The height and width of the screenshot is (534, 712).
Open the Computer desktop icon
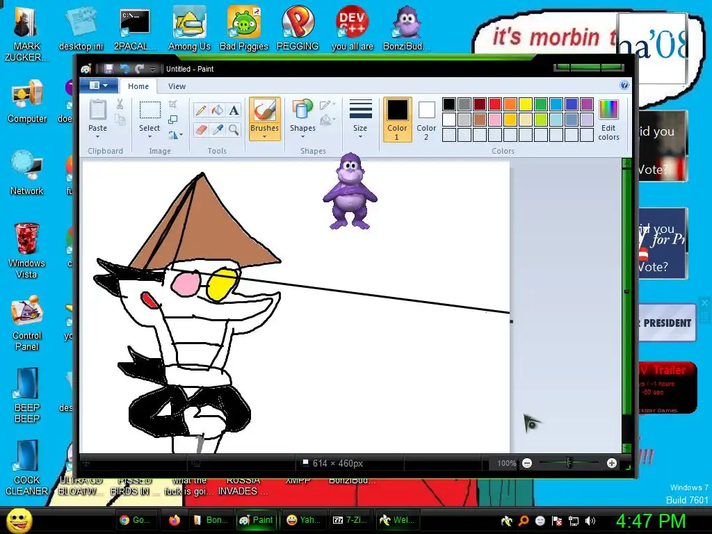[x=27, y=101]
